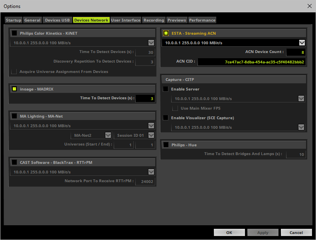The height and width of the screenshot is (240, 316).
Task: Click the KiNET Time To Detect Devices field
Action: click(145, 52)
